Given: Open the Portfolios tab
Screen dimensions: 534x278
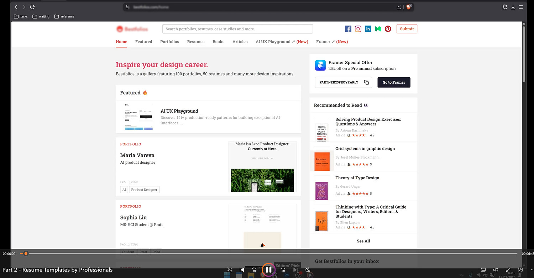Looking at the screenshot, I should click(x=169, y=42).
